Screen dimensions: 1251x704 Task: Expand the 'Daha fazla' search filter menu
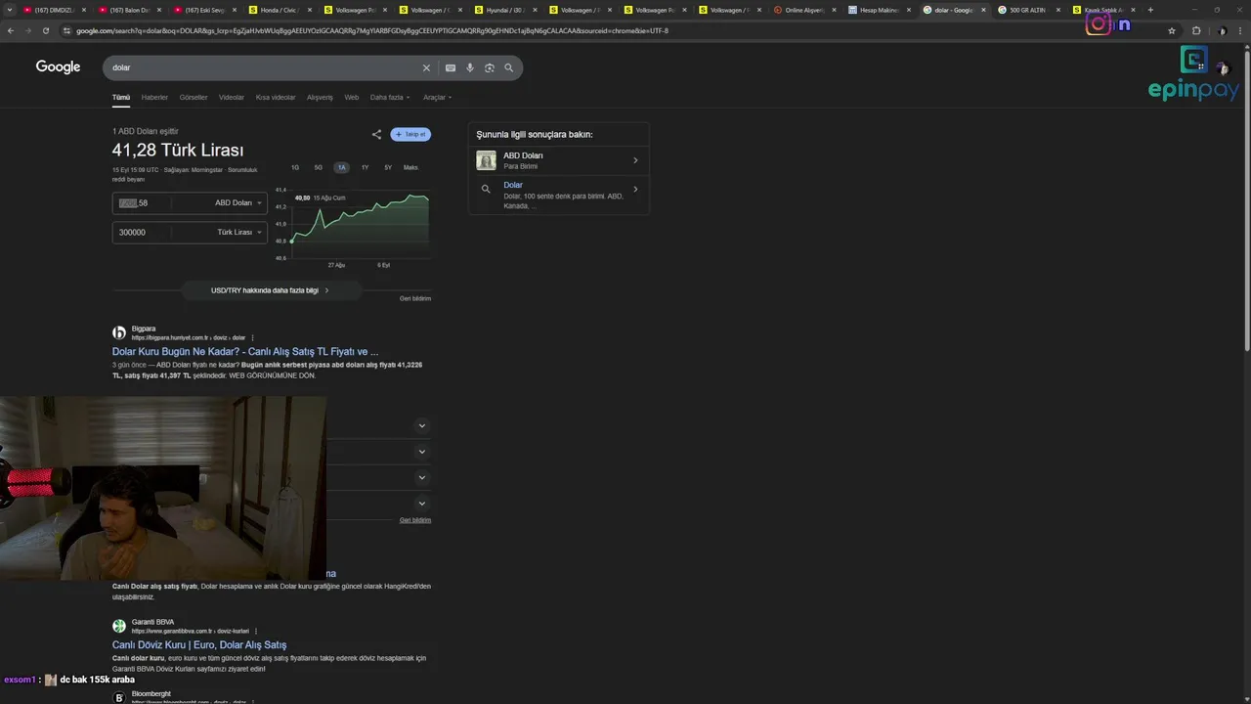click(x=390, y=98)
